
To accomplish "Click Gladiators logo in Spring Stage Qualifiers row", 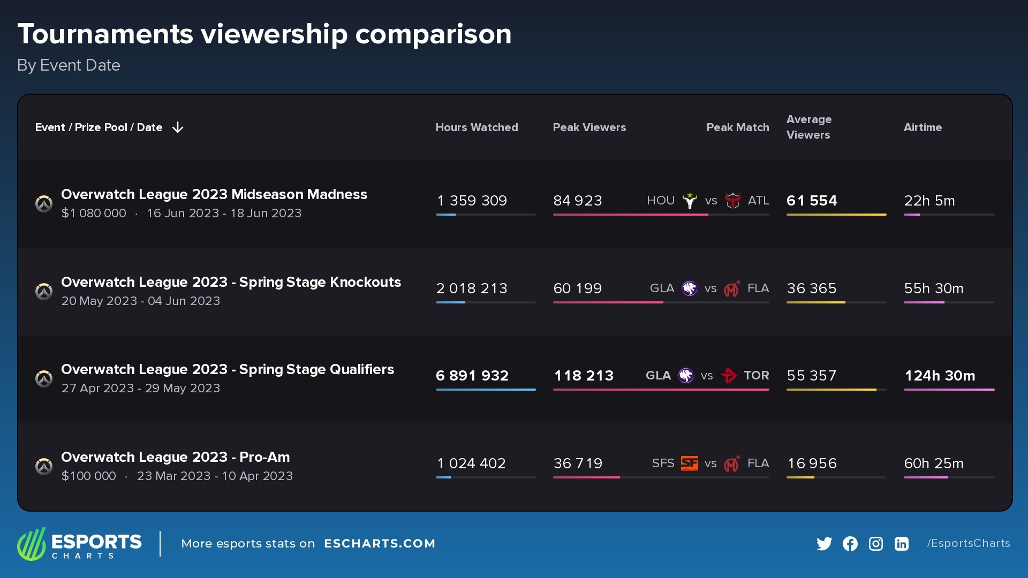I will 686,376.
